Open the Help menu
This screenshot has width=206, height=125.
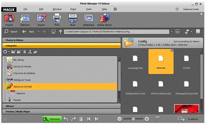click(104, 9)
